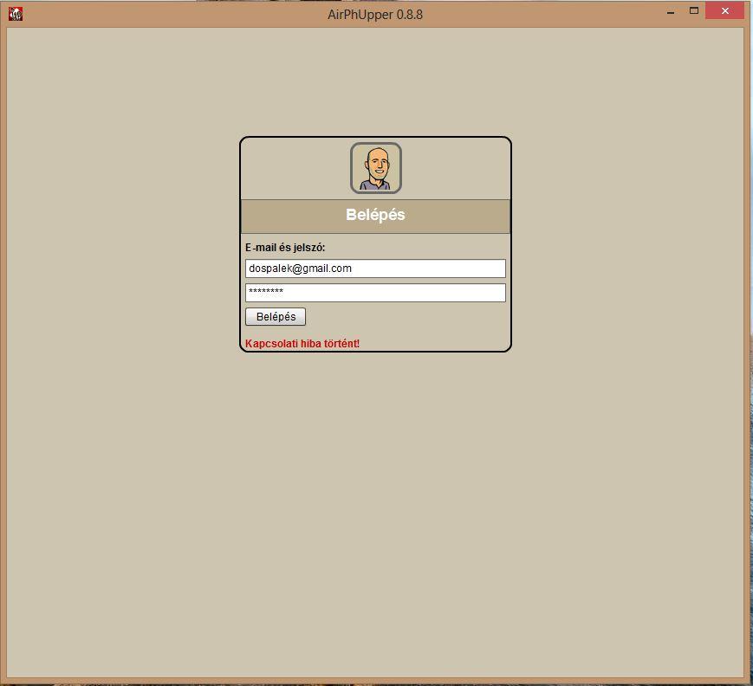Viewport: 753px width, 686px height.
Task: Minimize the AirPhUpper window
Action: point(671,11)
